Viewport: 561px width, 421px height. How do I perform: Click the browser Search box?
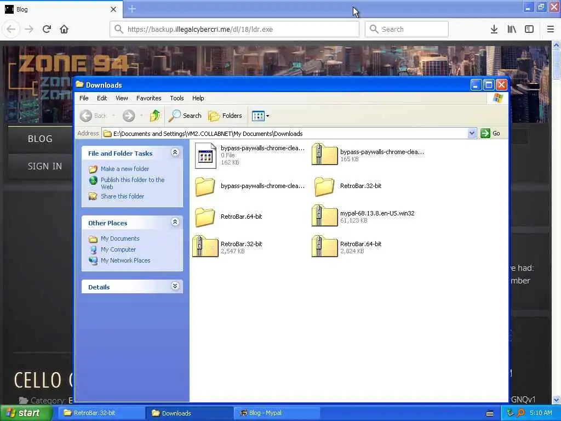407,29
